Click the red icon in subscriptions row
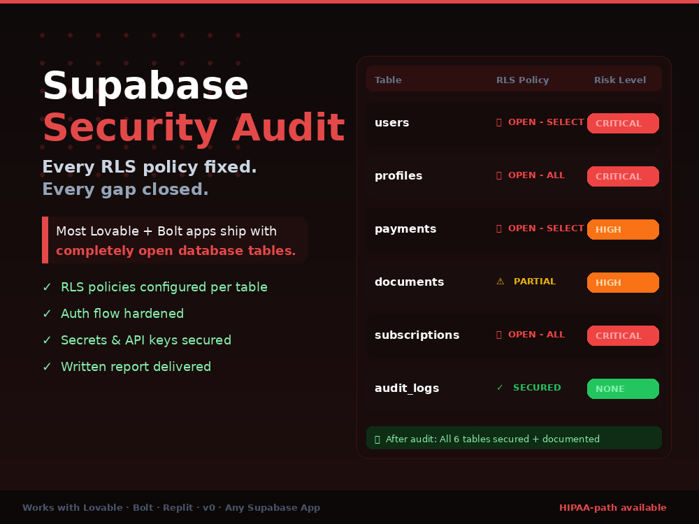The width and height of the screenshot is (699, 524). click(499, 335)
